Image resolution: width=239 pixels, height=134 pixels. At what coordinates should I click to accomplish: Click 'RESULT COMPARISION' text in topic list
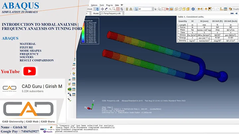[37, 60]
